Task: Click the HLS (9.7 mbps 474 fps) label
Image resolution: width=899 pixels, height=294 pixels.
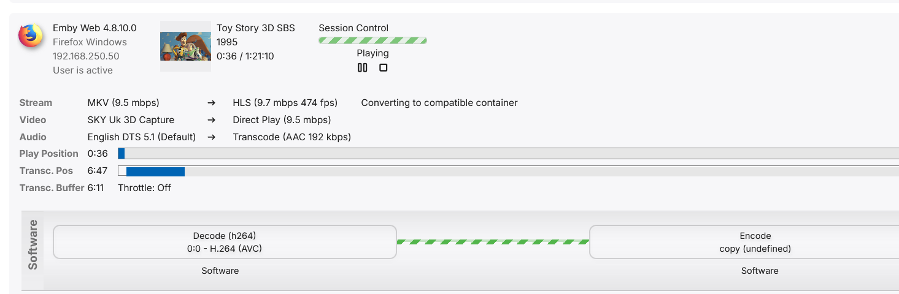Action: click(x=285, y=103)
